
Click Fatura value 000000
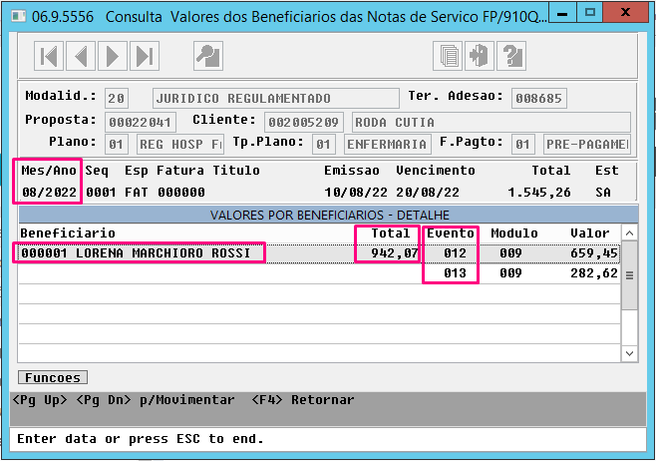click(181, 193)
